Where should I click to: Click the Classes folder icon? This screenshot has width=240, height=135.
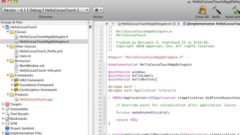tap(12, 32)
